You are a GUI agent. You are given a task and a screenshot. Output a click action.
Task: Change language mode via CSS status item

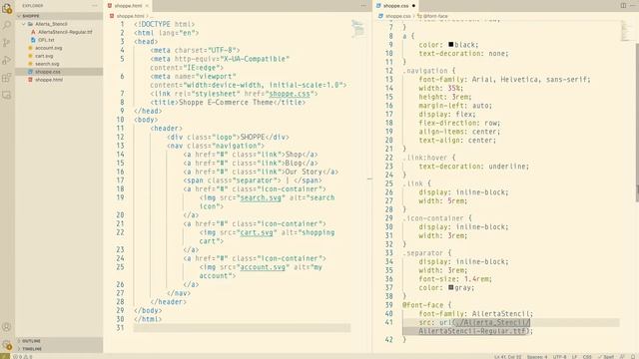pyautogui.click(x=587, y=357)
